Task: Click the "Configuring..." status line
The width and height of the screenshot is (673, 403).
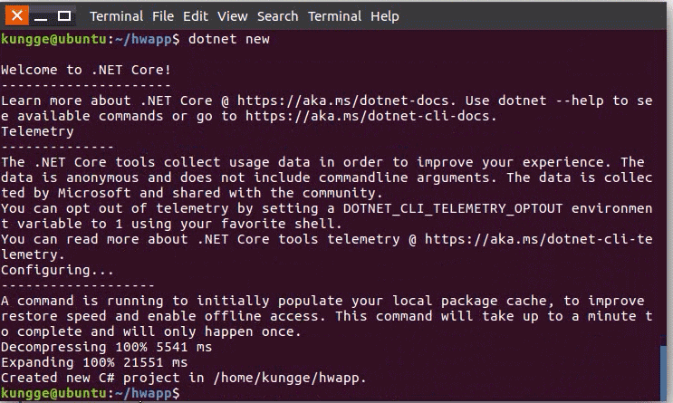Action: [58, 270]
